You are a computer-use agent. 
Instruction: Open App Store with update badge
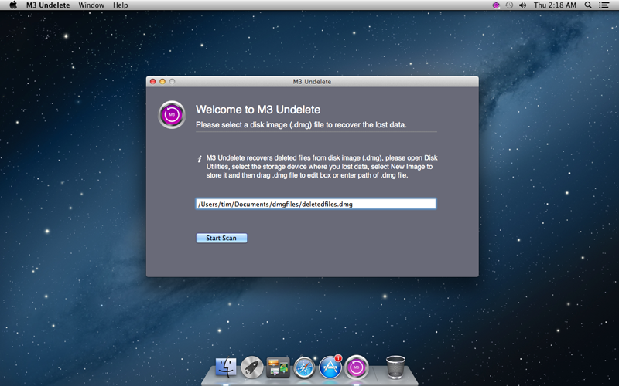[330, 367]
